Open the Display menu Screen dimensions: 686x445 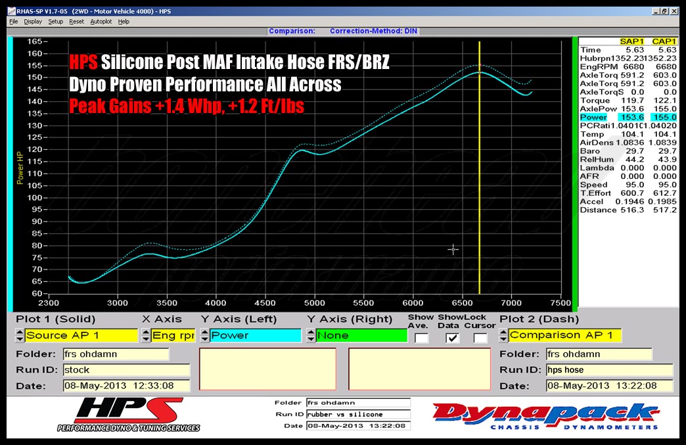coord(33,22)
